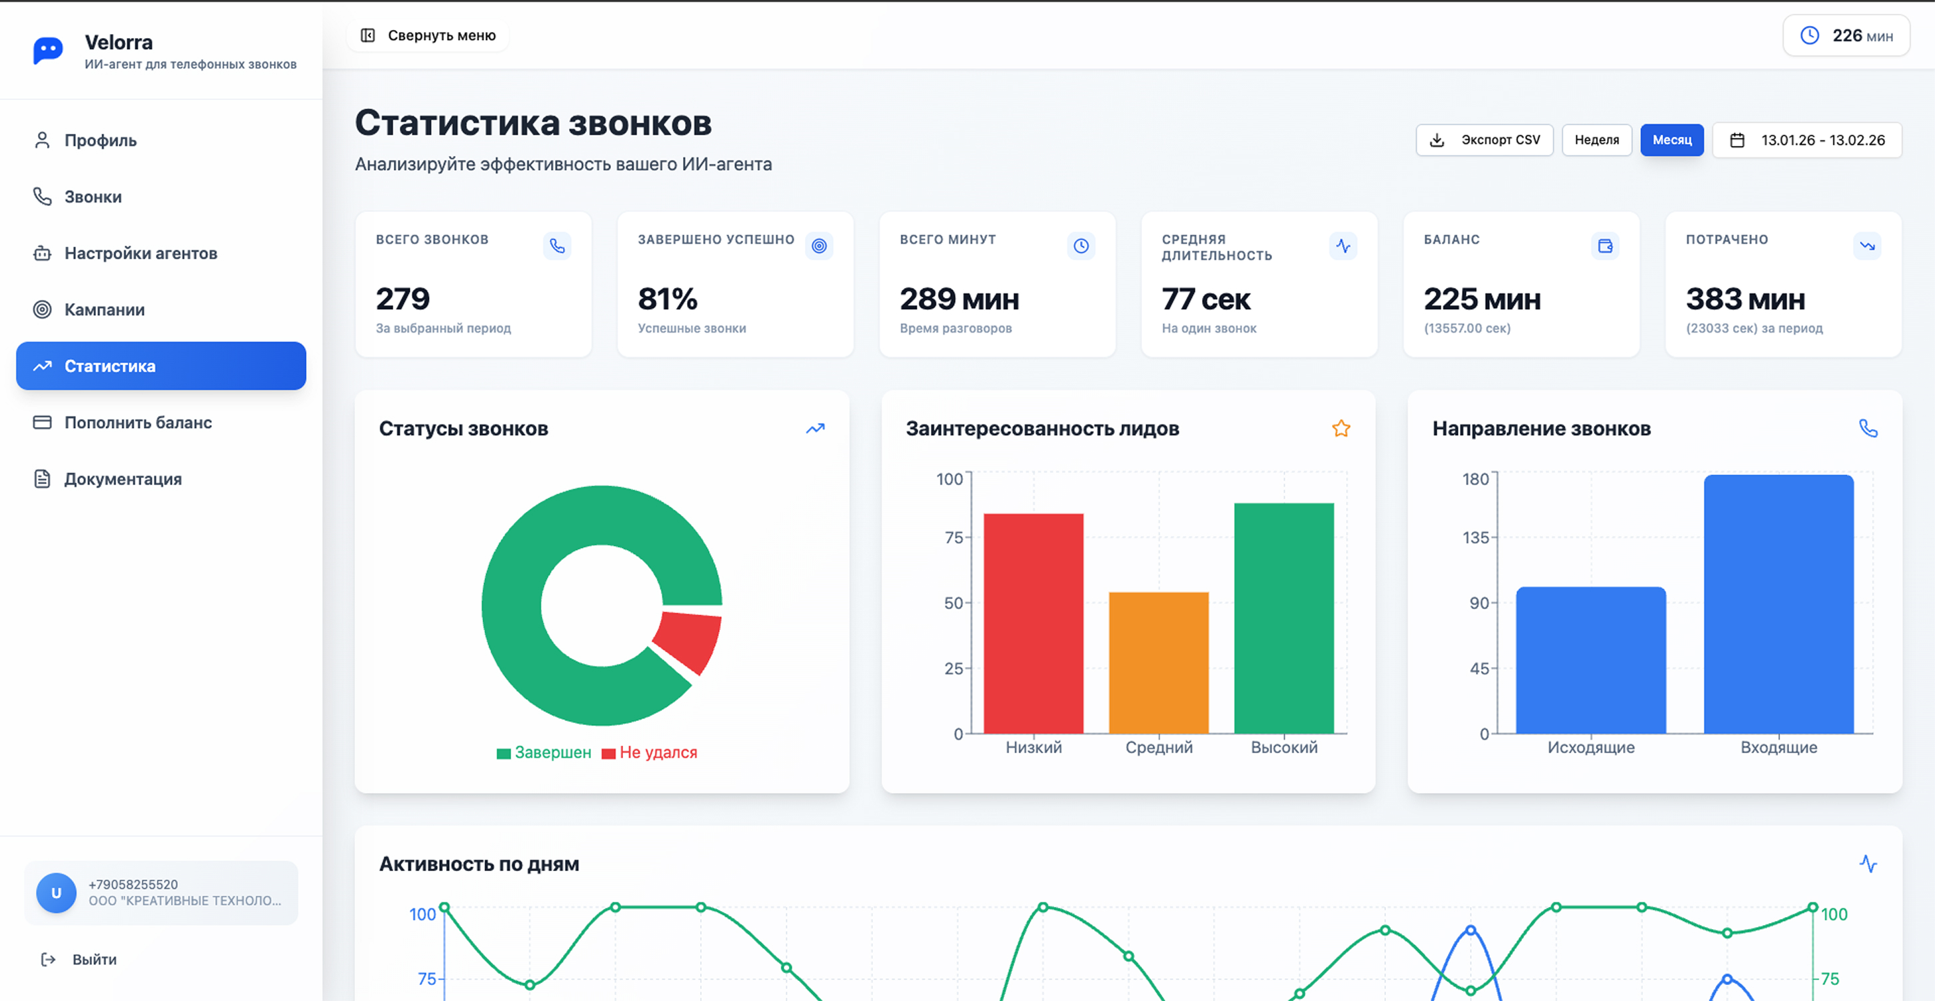Click the phone icon in Всего звонков card
Screen dimensions: 1935x1001
[556, 246]
